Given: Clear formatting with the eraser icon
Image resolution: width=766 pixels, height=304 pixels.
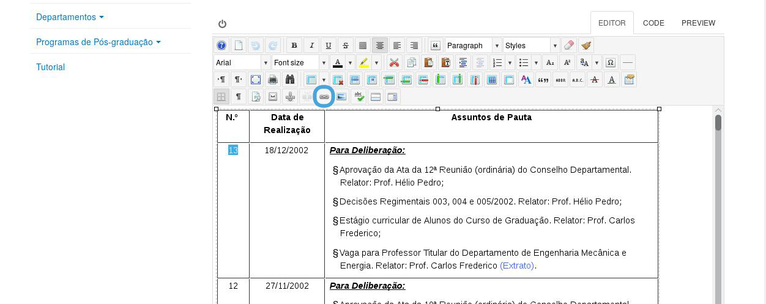Looking at the screenshot, I should (569, 45).
